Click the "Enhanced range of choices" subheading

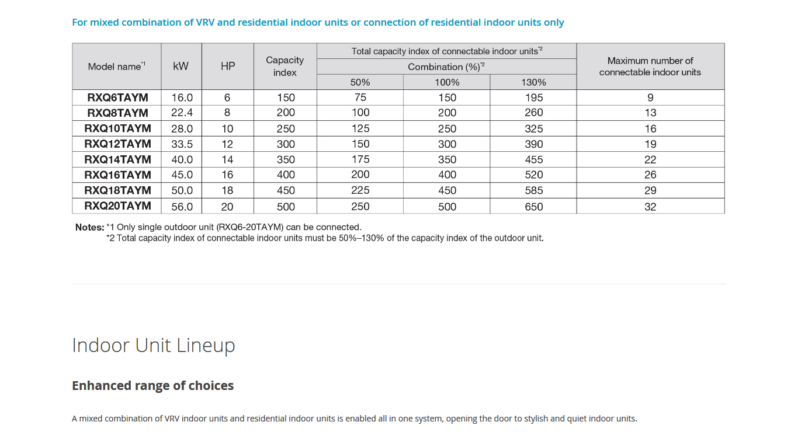152,386
